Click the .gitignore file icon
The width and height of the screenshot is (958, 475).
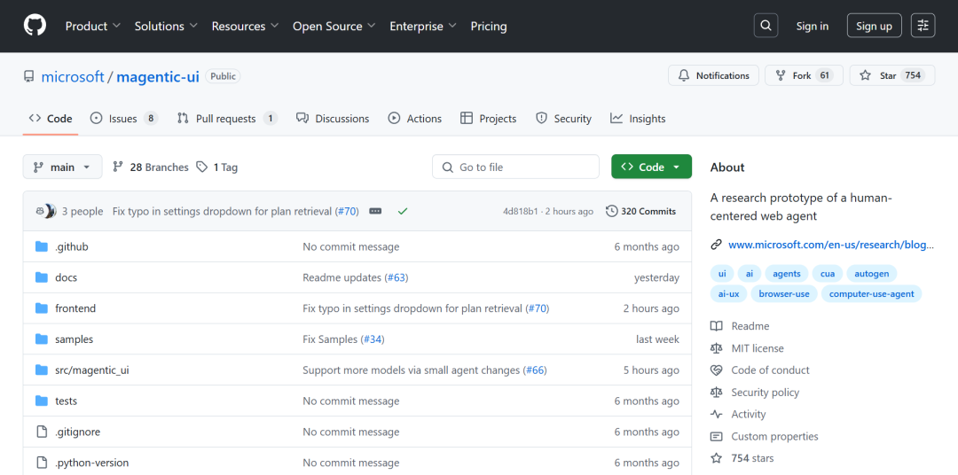pos(42,432)
